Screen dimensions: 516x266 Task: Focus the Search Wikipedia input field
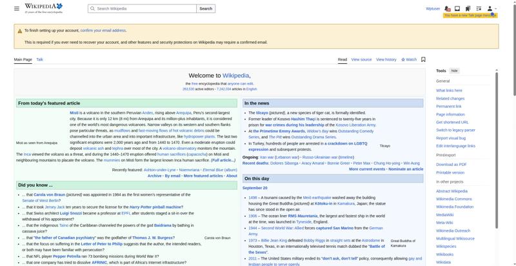coord(142,8)
